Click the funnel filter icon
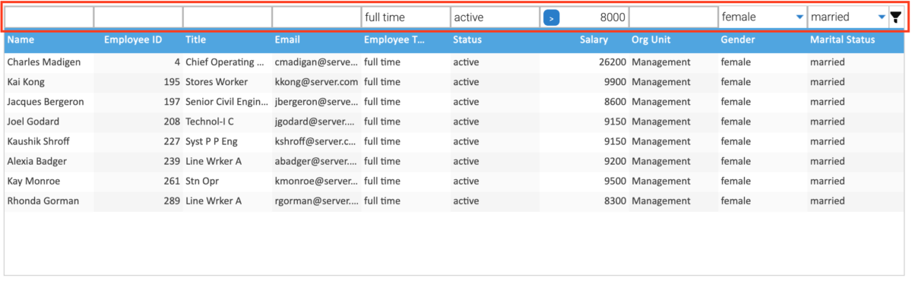Viewport: 912px width, 284px height. tap(896, 17)
